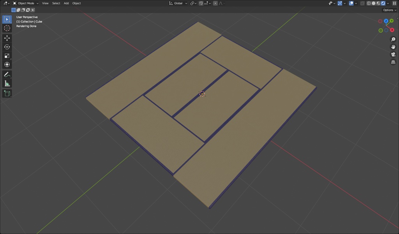399x234 pixels.
Task: Switch perspective/orthographic with grid icon
Action: click(x=393, y=62)
